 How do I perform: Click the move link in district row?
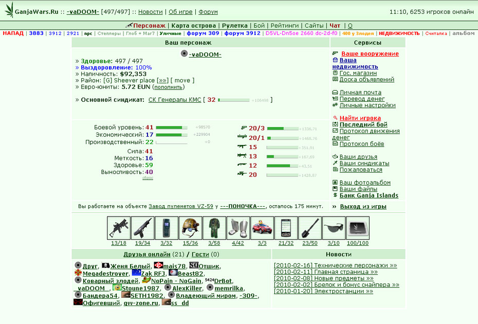[182, 81]
